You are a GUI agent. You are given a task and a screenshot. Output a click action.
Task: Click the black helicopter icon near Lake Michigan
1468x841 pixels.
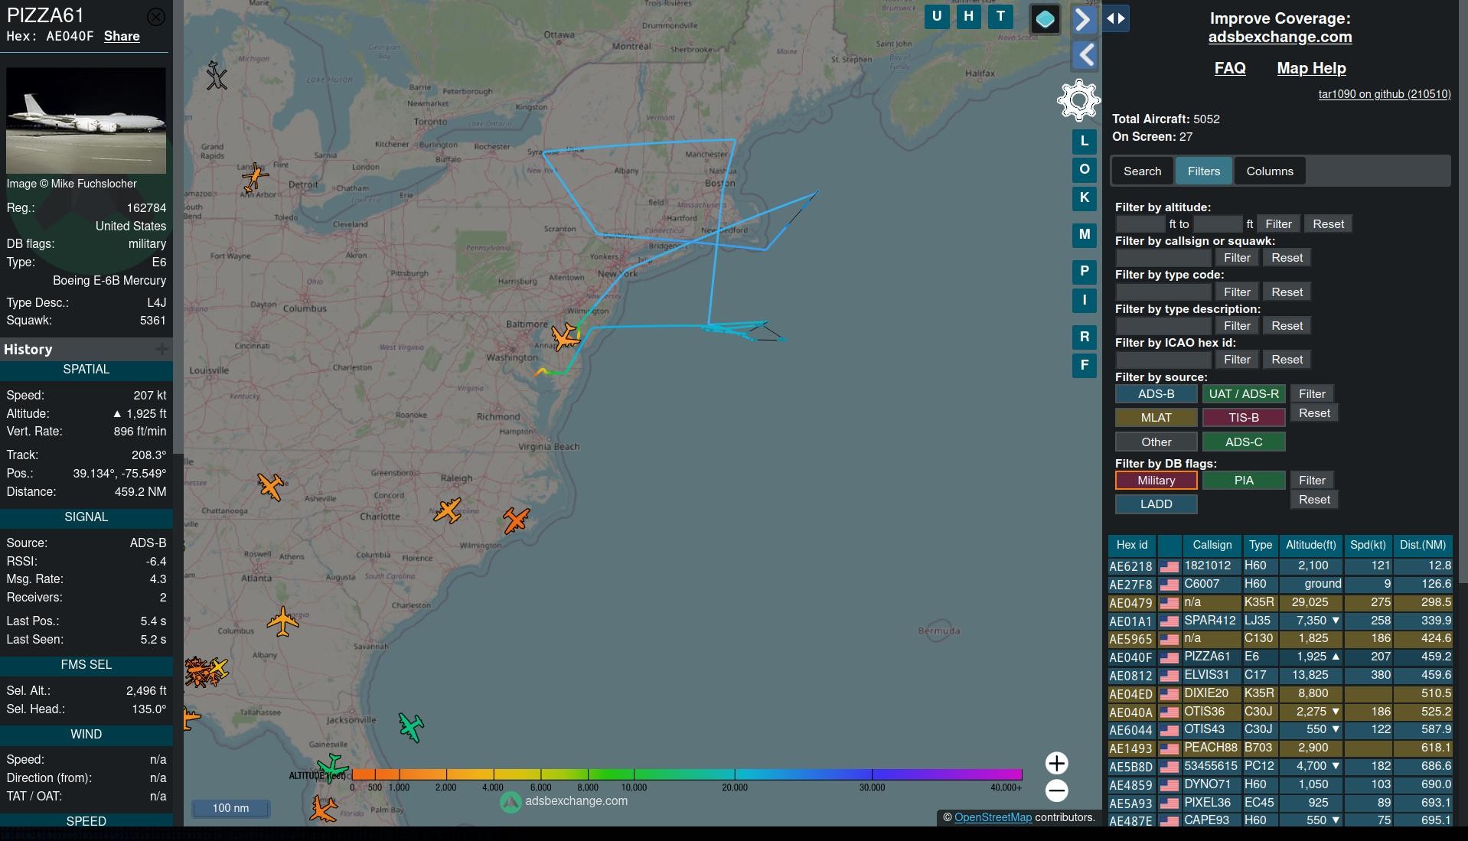point(217,75)
